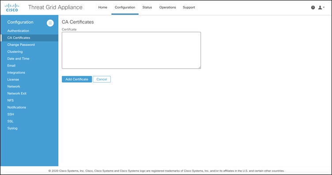Open Email configuration
The height and width of the screenshot is (175, 332).
11,66
